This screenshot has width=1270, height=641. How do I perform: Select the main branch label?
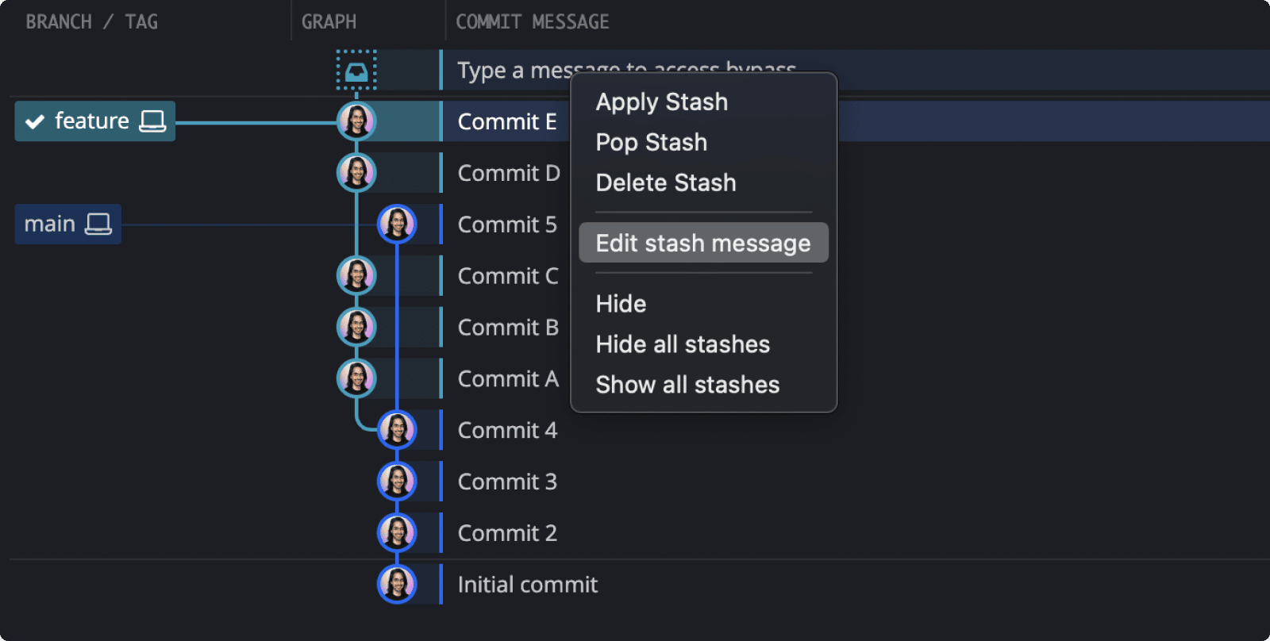pyautogui.click(x=68, y=225)
